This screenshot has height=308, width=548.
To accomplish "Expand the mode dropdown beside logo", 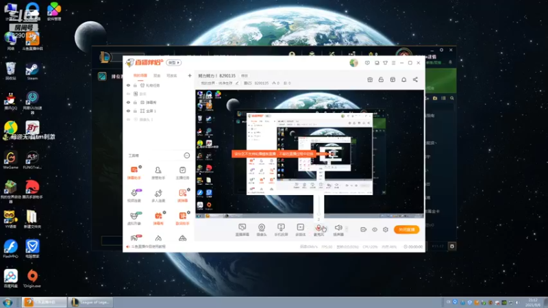I will pos(174,63).
